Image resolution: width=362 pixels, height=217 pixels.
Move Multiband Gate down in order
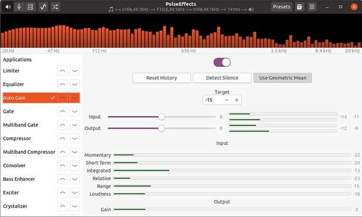coord(74,125)
